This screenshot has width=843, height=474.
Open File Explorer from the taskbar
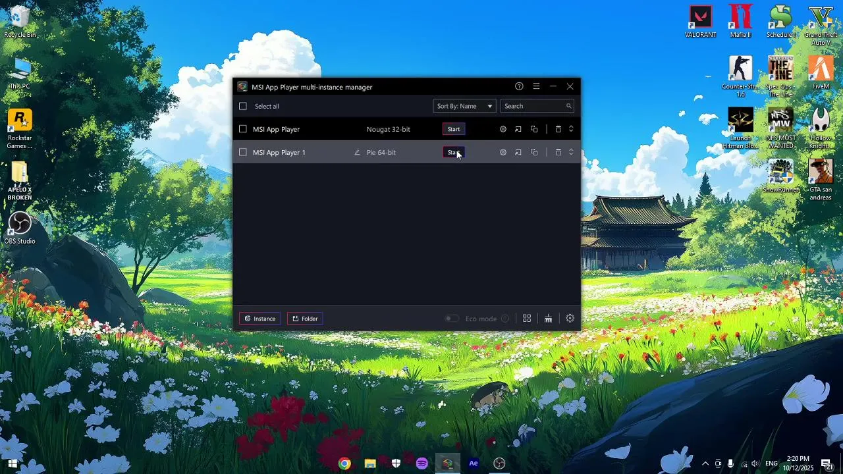[370, 463]
